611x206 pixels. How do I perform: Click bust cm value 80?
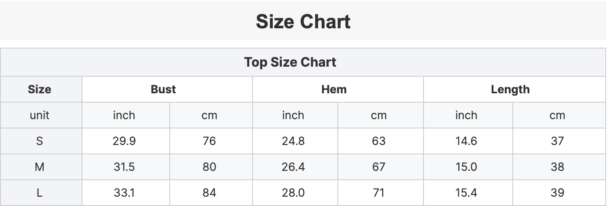pyautogui.click(x=209, y=167)
